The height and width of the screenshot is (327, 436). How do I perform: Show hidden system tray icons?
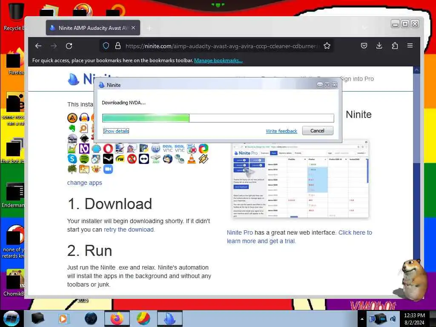[362, 319]
